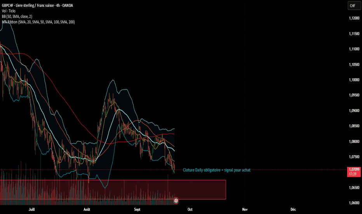362x214 pixels.
Task: Click the 1,11000 price scale label
Action: point(354,49)
